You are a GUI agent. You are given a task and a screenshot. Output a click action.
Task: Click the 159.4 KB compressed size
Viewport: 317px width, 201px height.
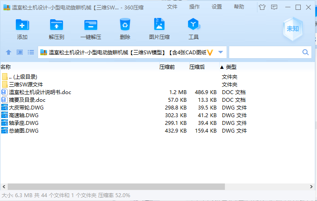click(x=206, y=130)
